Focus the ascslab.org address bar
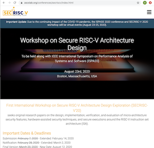 [78, 3]
